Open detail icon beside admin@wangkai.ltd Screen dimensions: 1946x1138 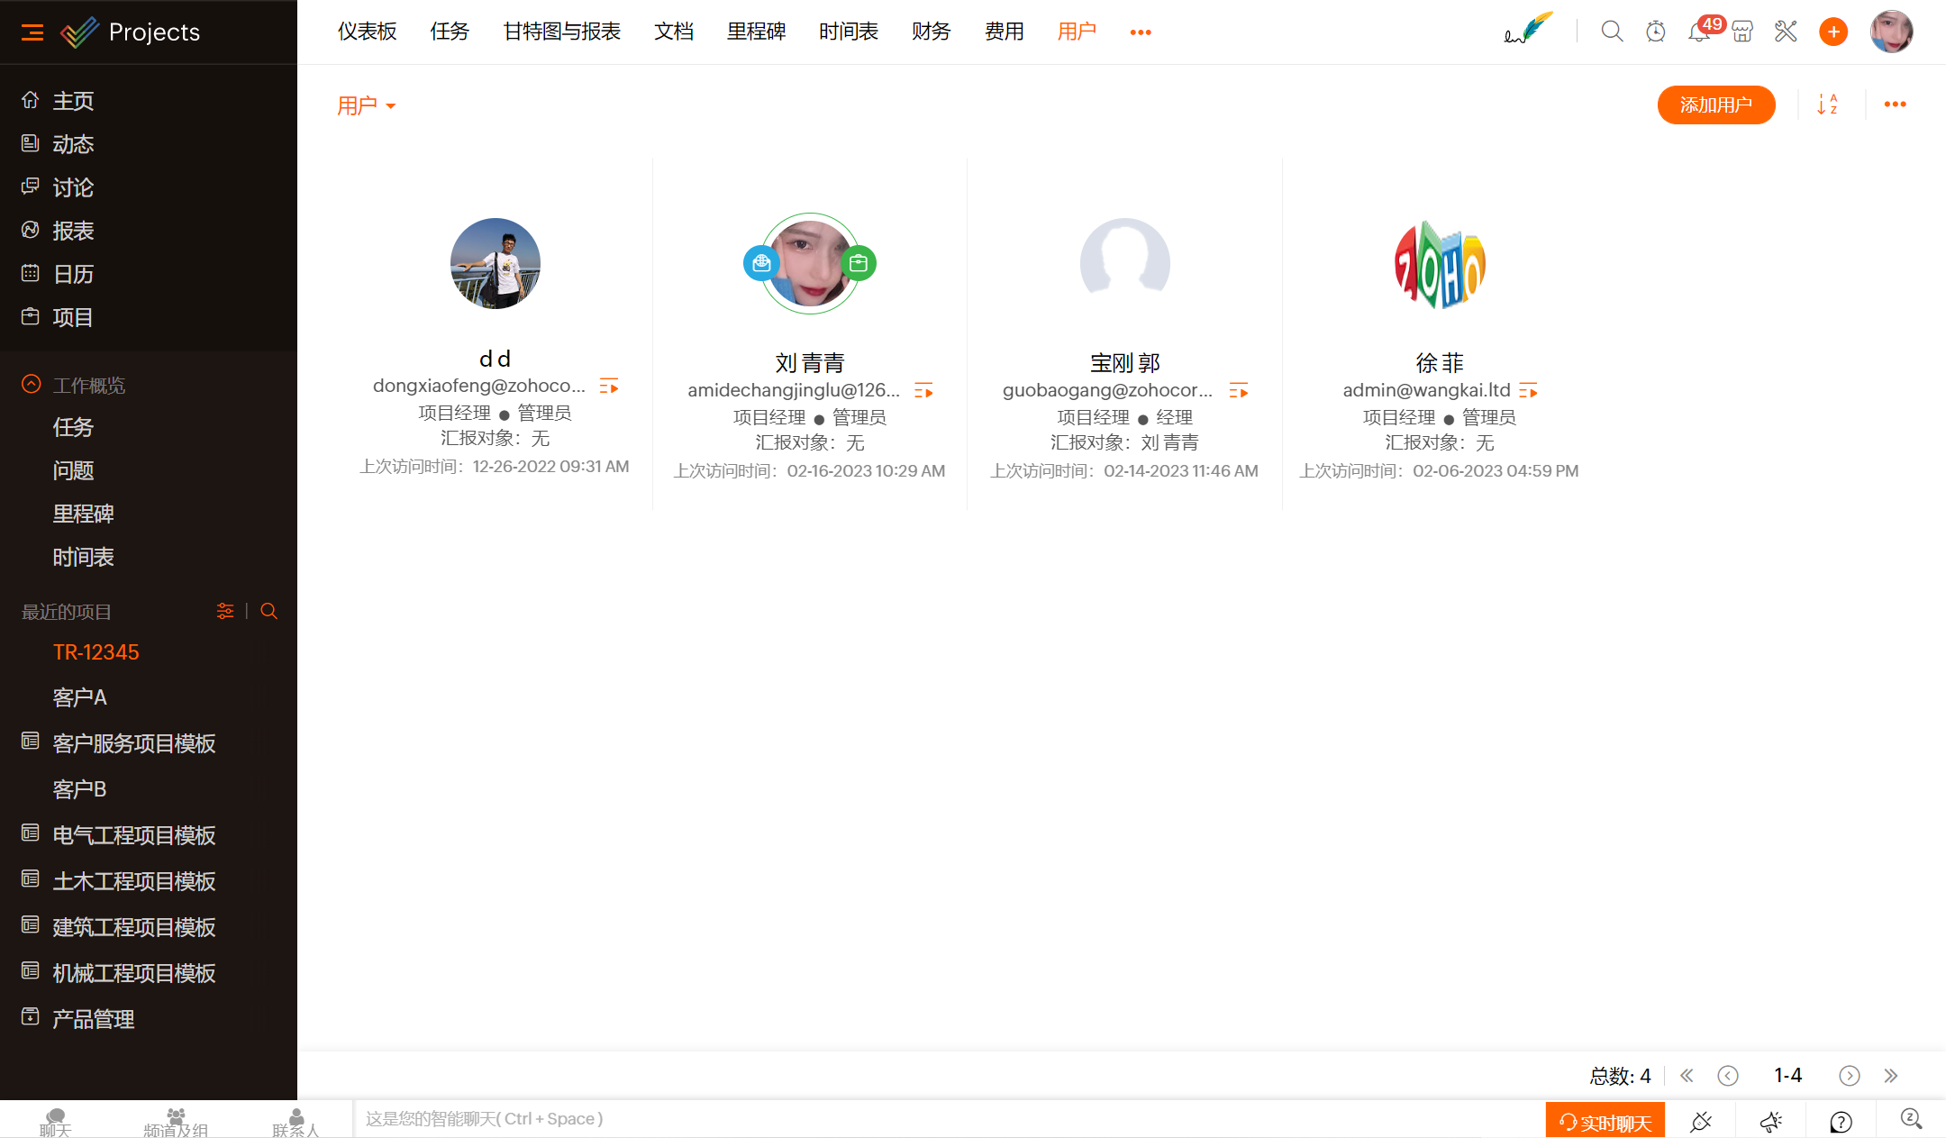click(1528, 391)
